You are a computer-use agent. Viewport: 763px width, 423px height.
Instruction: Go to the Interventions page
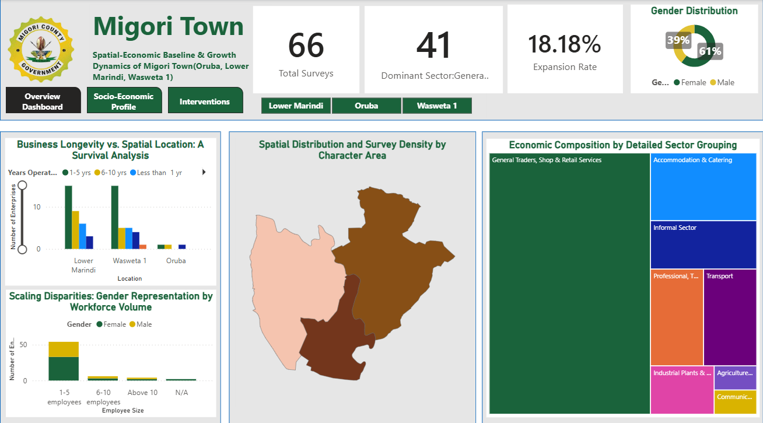click(x=205, y=101)
